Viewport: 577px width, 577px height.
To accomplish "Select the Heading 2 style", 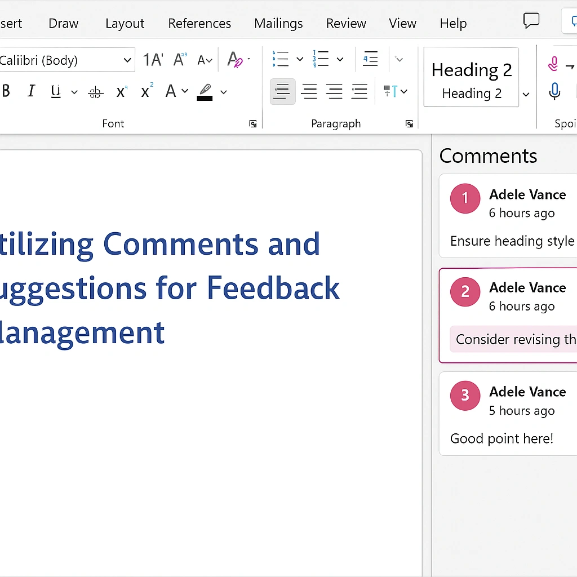I will (472, 77).
